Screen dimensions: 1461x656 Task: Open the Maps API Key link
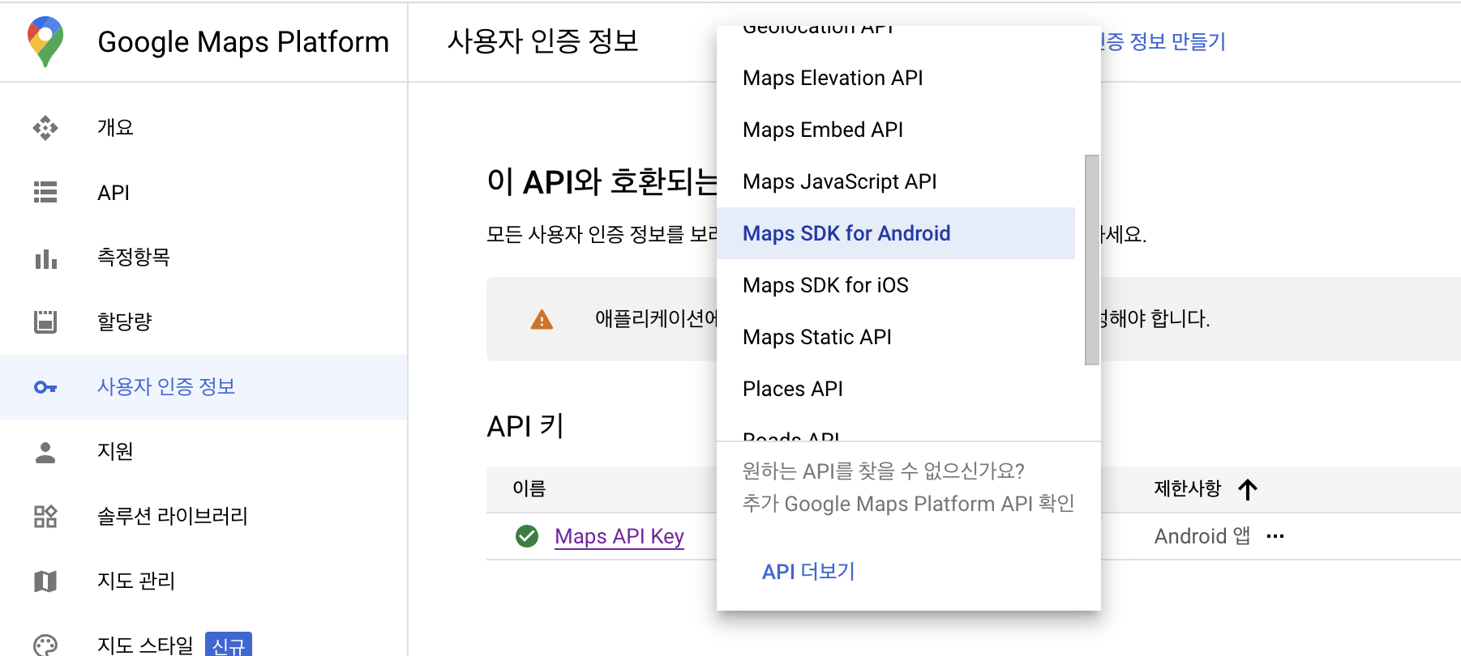pyautogui.click(x=619, y=536)
